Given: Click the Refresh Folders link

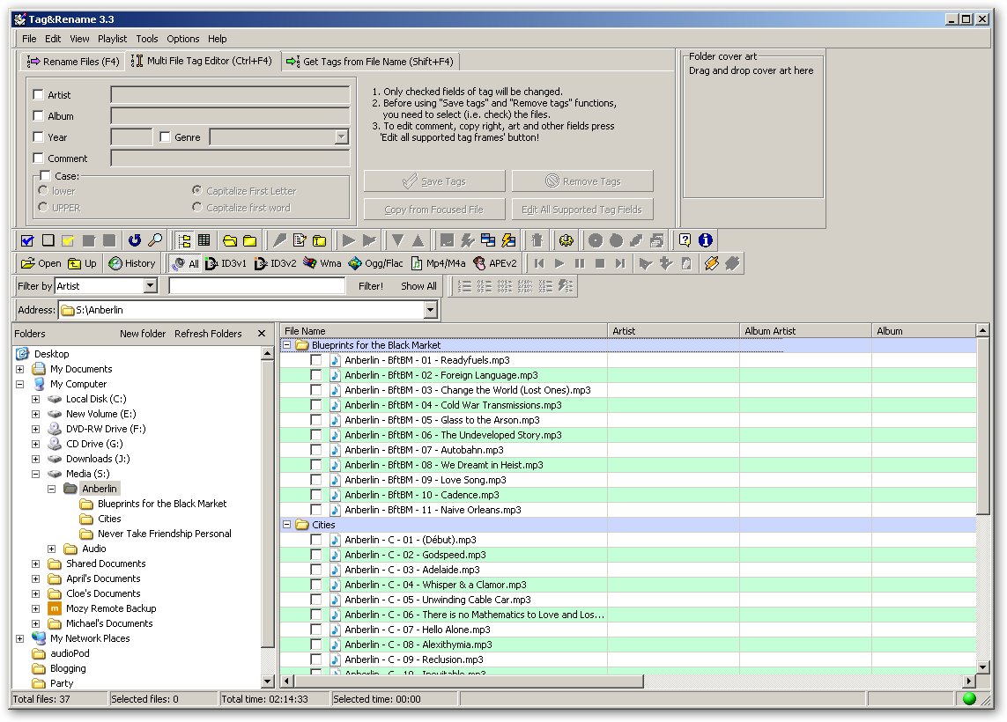Looking at the screenshot, I should tap(208, 334).
